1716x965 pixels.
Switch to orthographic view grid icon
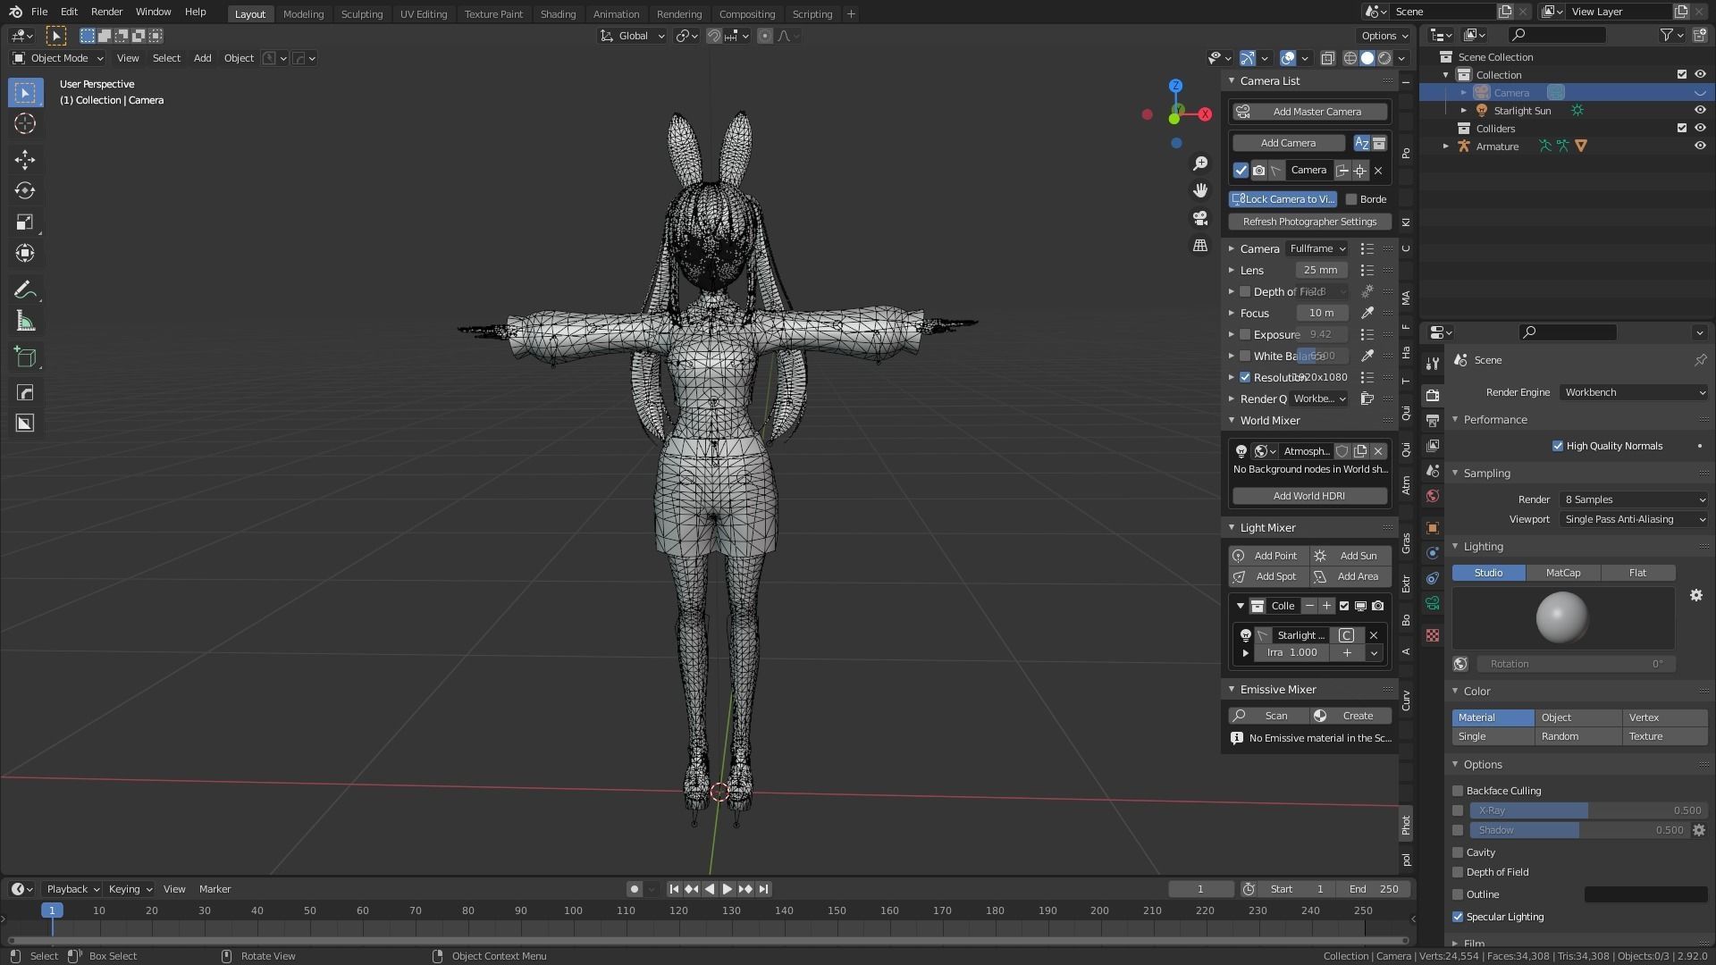1200,245
